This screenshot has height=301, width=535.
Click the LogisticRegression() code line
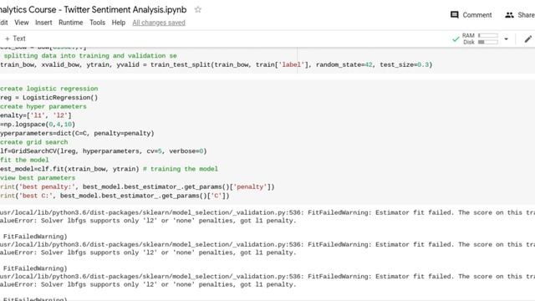[49, 98]
